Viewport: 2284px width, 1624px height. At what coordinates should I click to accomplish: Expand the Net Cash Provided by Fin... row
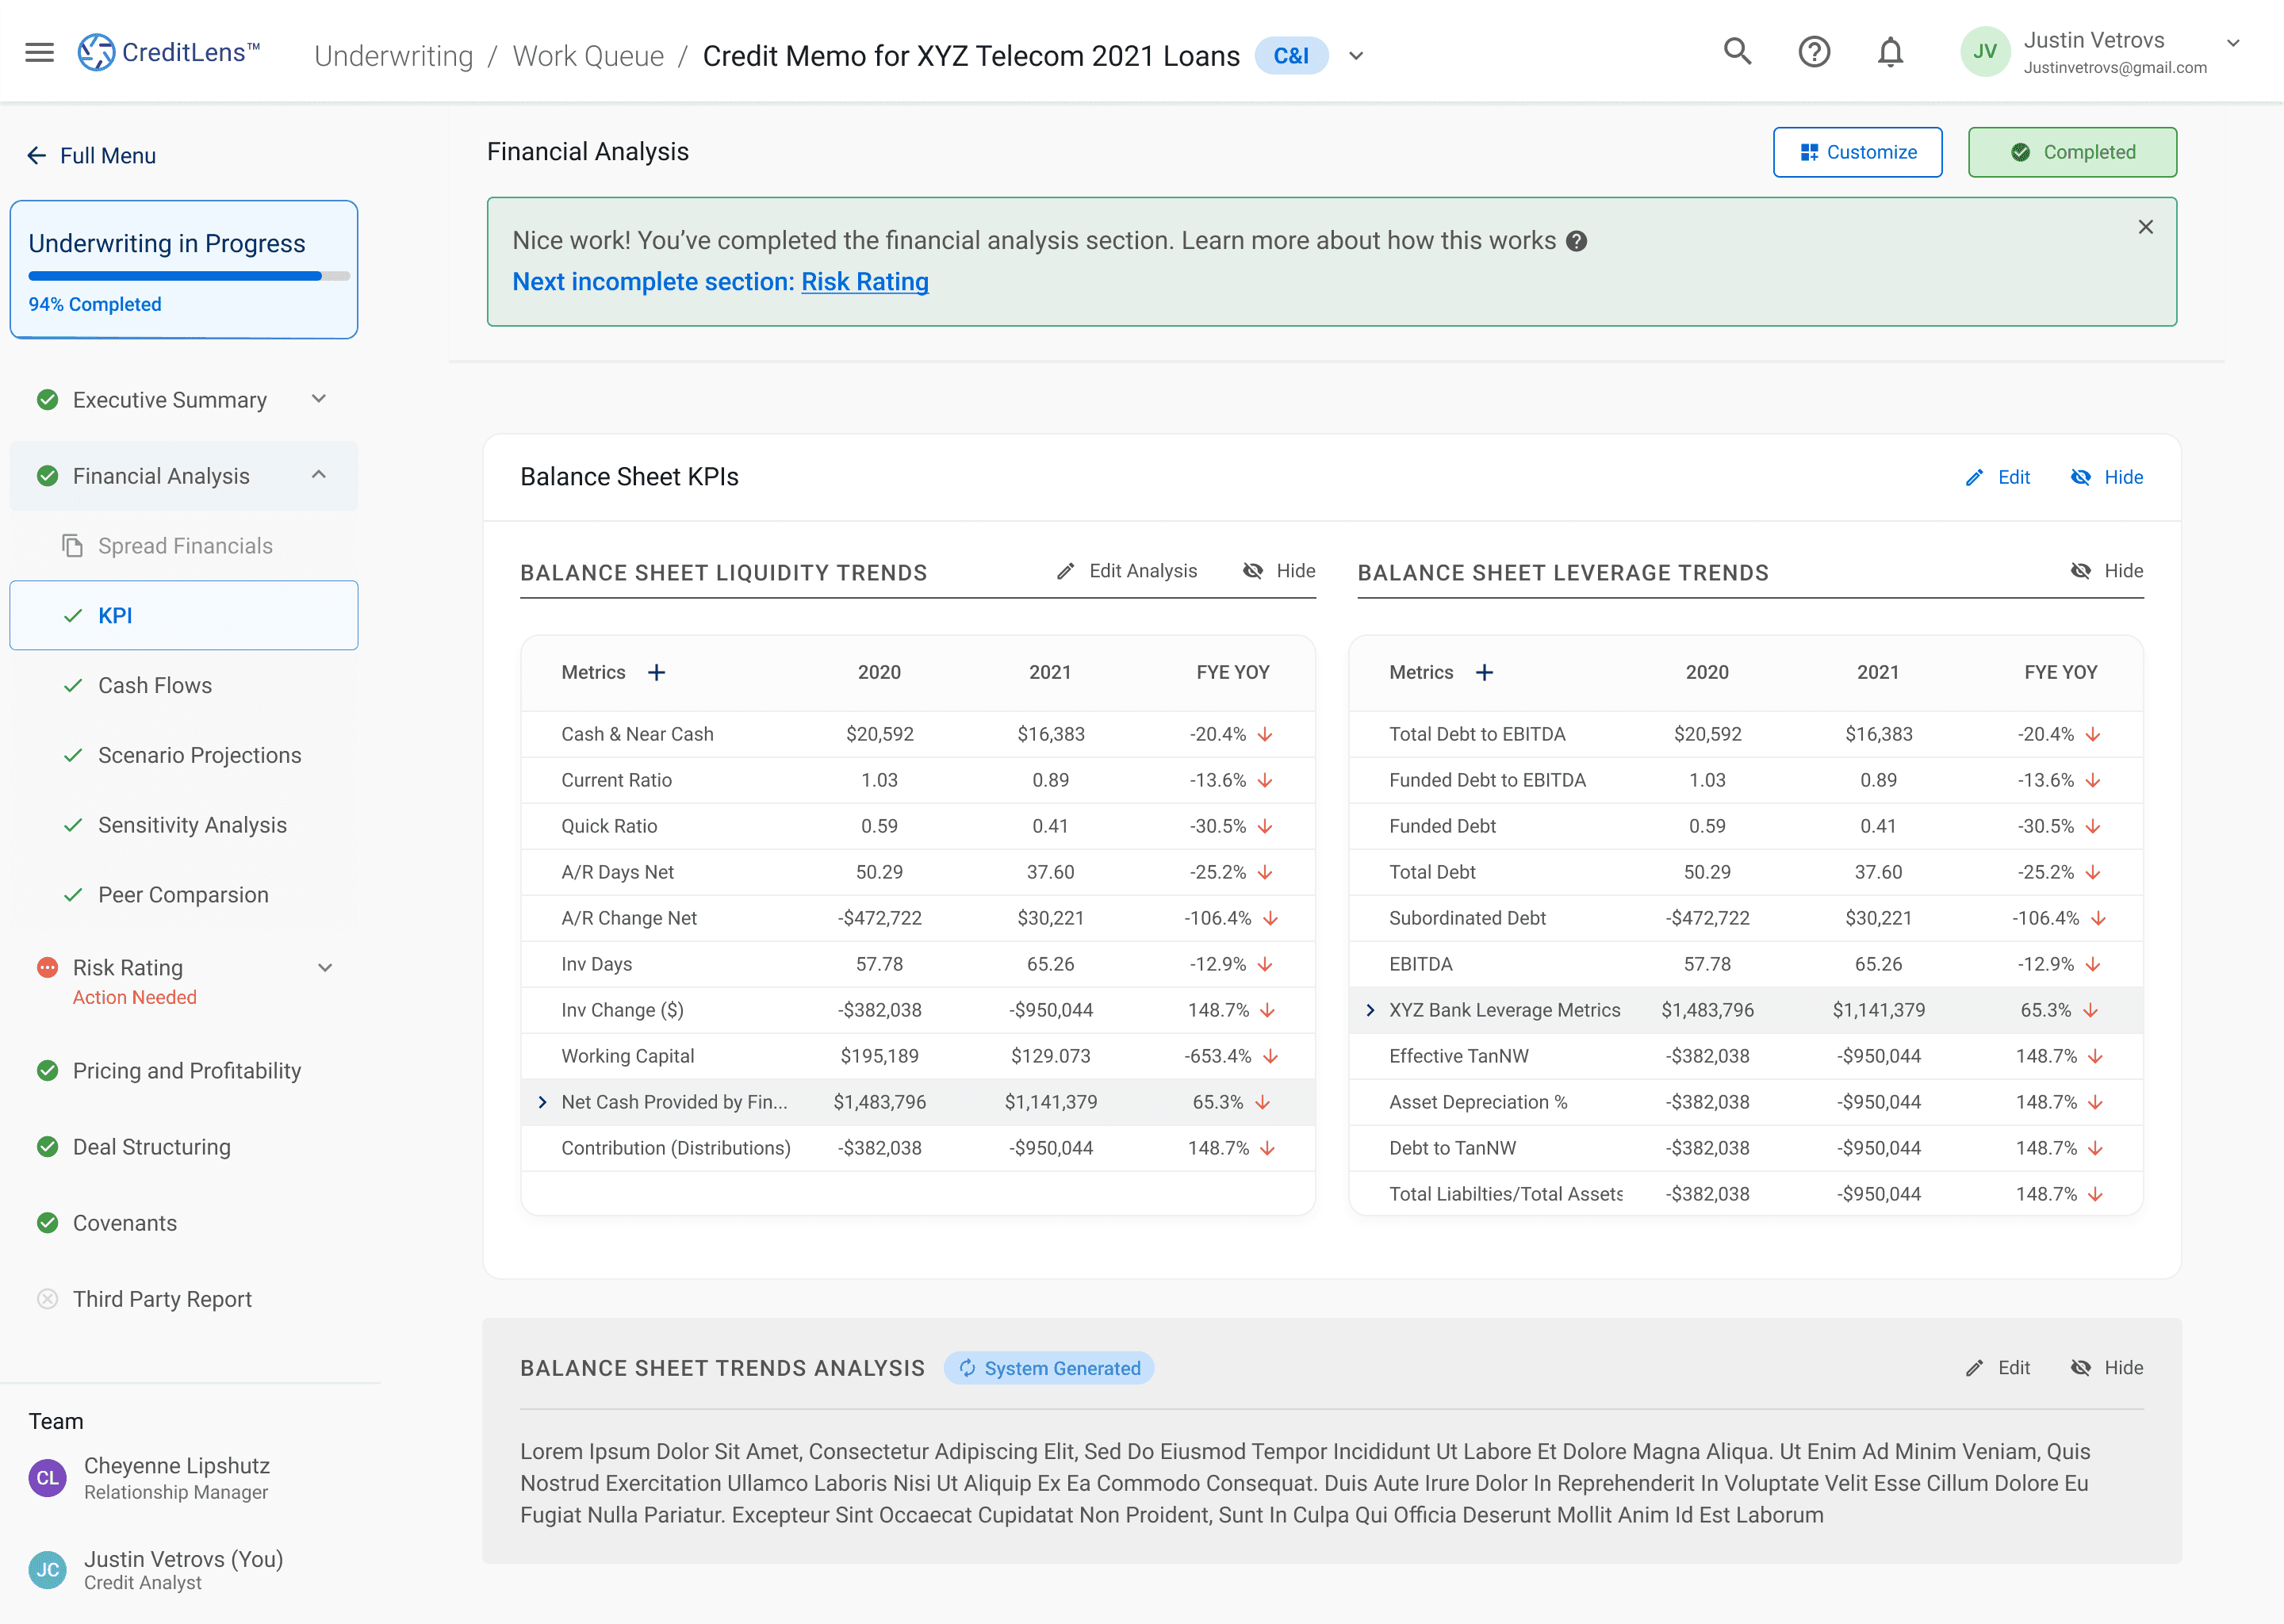pos(542,1102)
